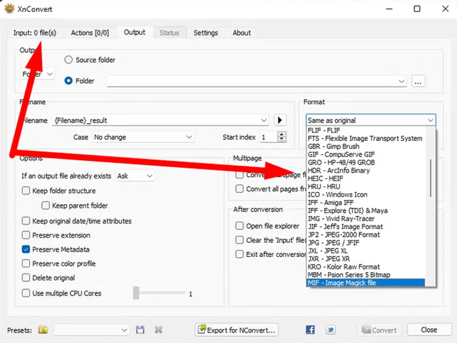Click the filename pattern arrow button

pyautogui.click(x=280, y=120)
